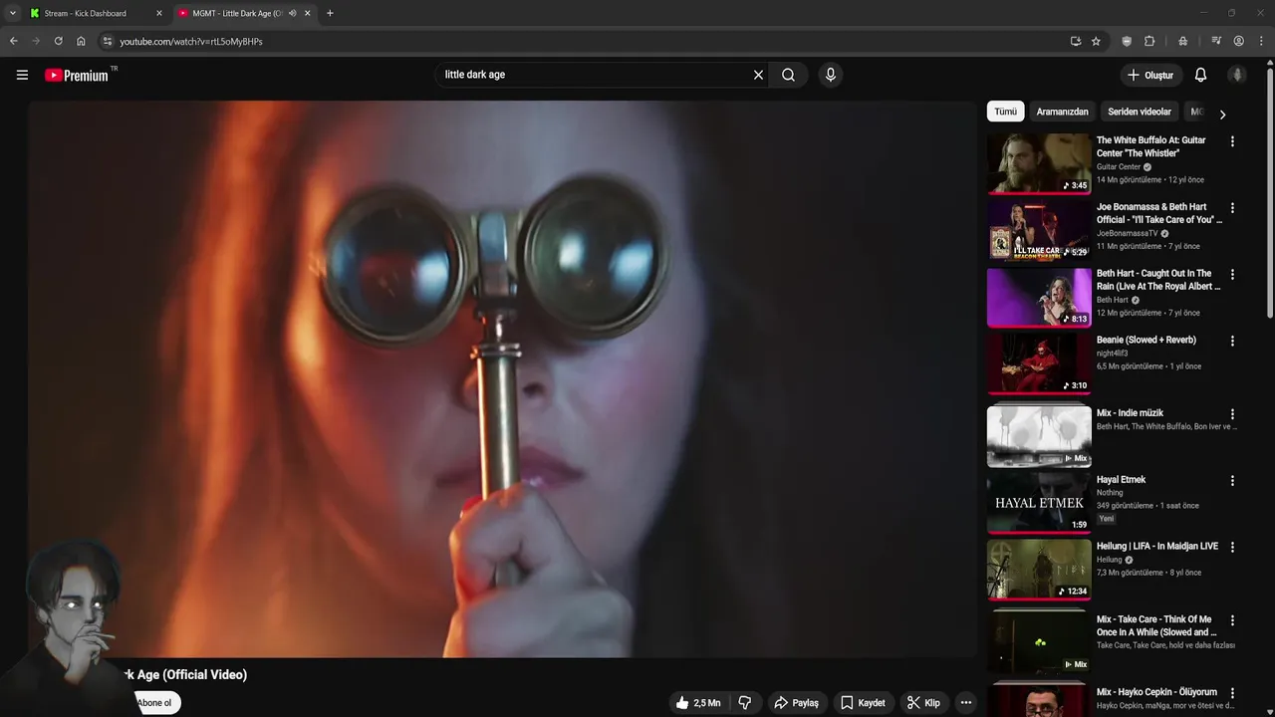1275x717 pixels.
Task: Open incognito-style extension icon in toolbar
Action: 1182,41
